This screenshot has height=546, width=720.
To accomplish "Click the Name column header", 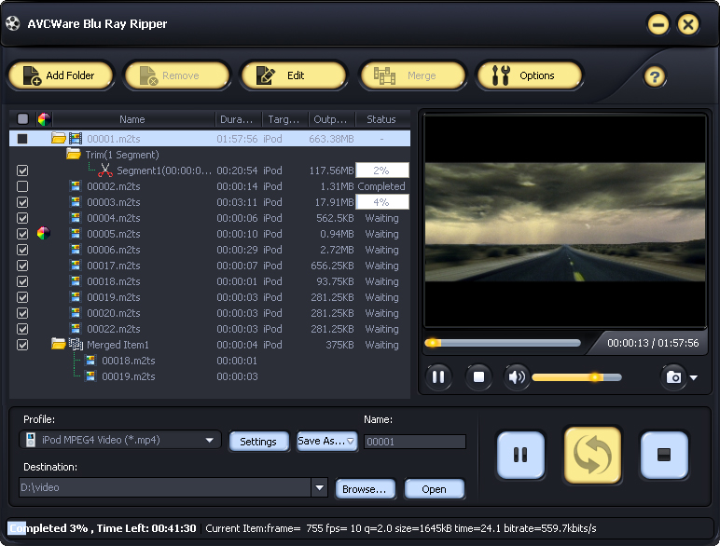I will (x=132, y=119).
